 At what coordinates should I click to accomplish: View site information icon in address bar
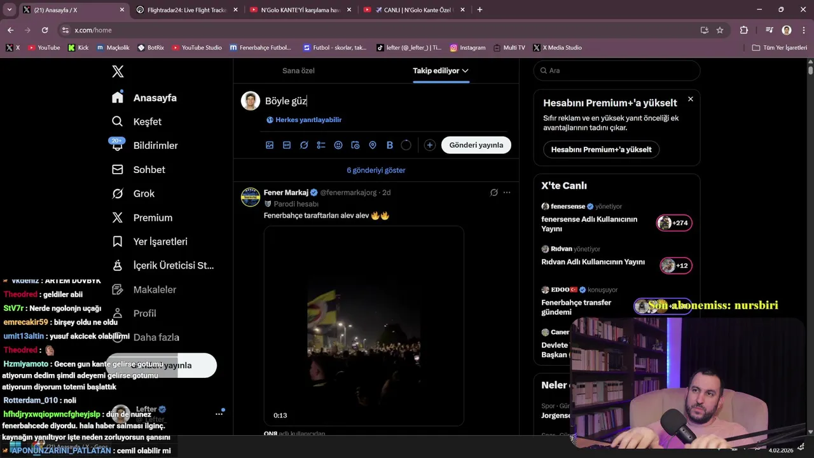pos(64,30)
